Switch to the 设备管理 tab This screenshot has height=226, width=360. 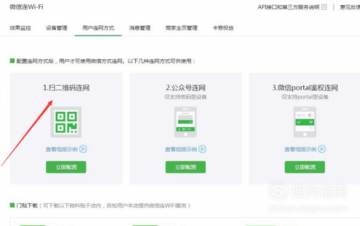coord(57,28)
